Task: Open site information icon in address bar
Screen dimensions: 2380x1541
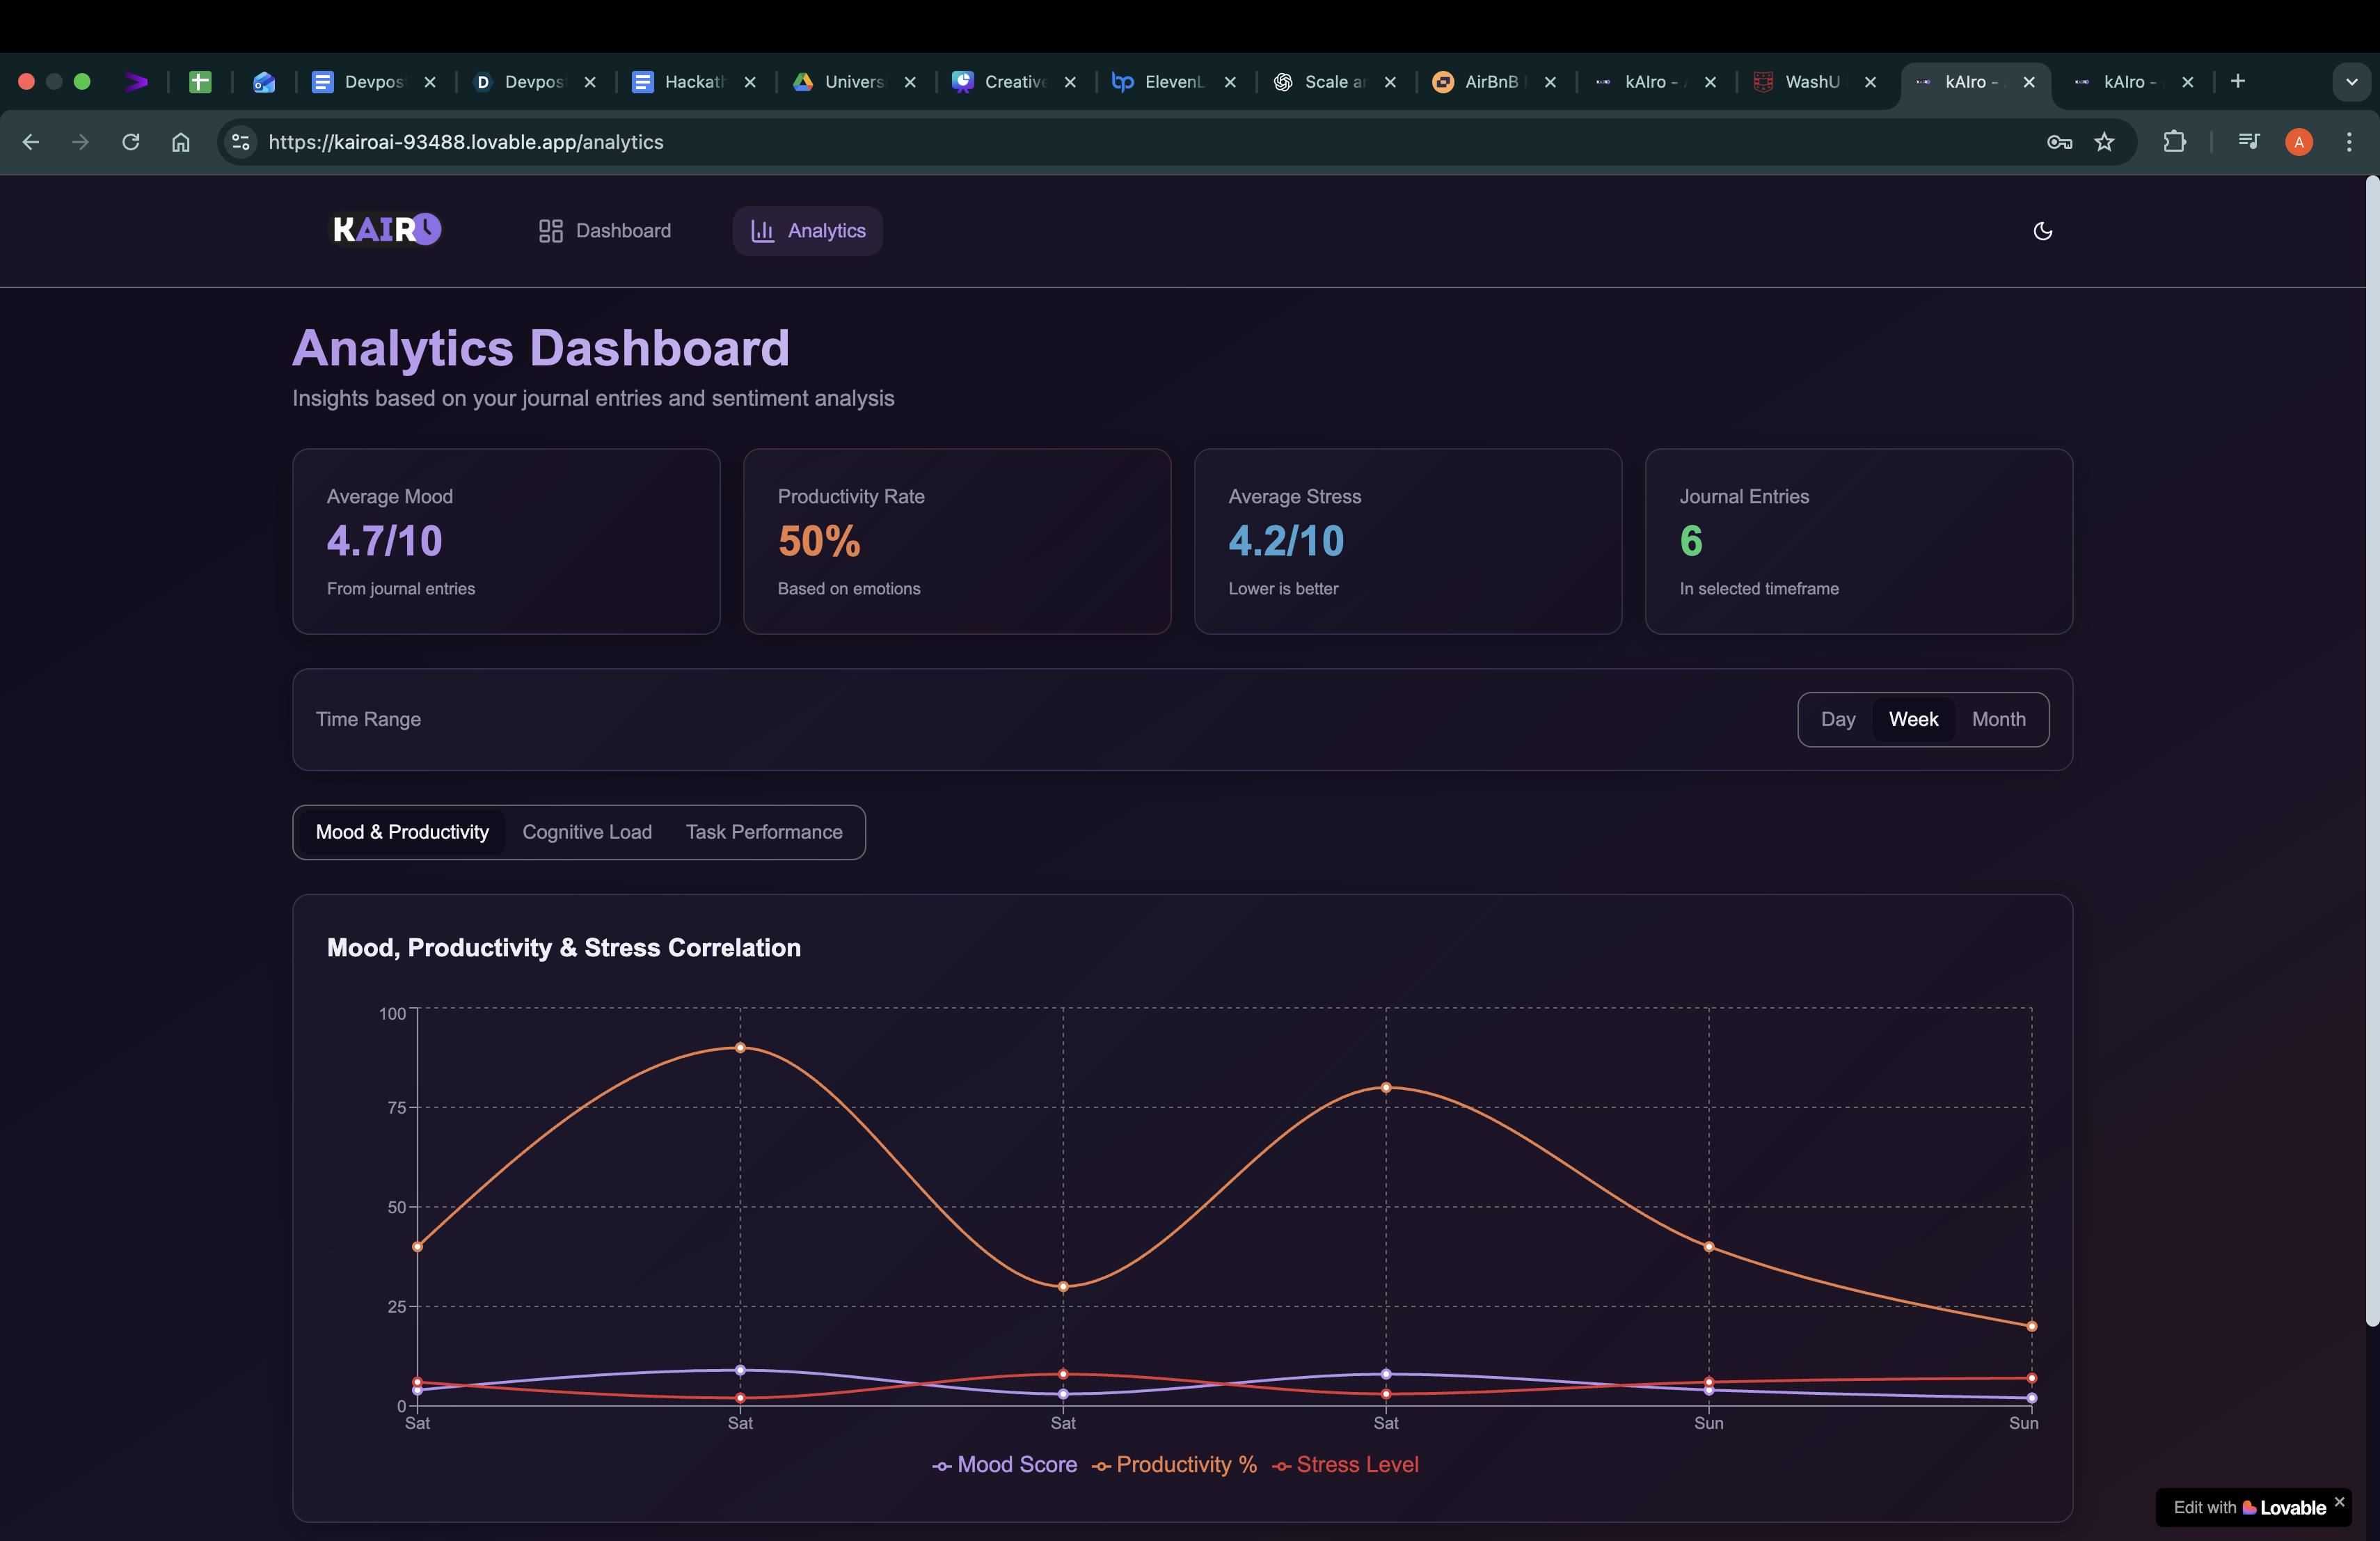Action: (x=241, y=142)
